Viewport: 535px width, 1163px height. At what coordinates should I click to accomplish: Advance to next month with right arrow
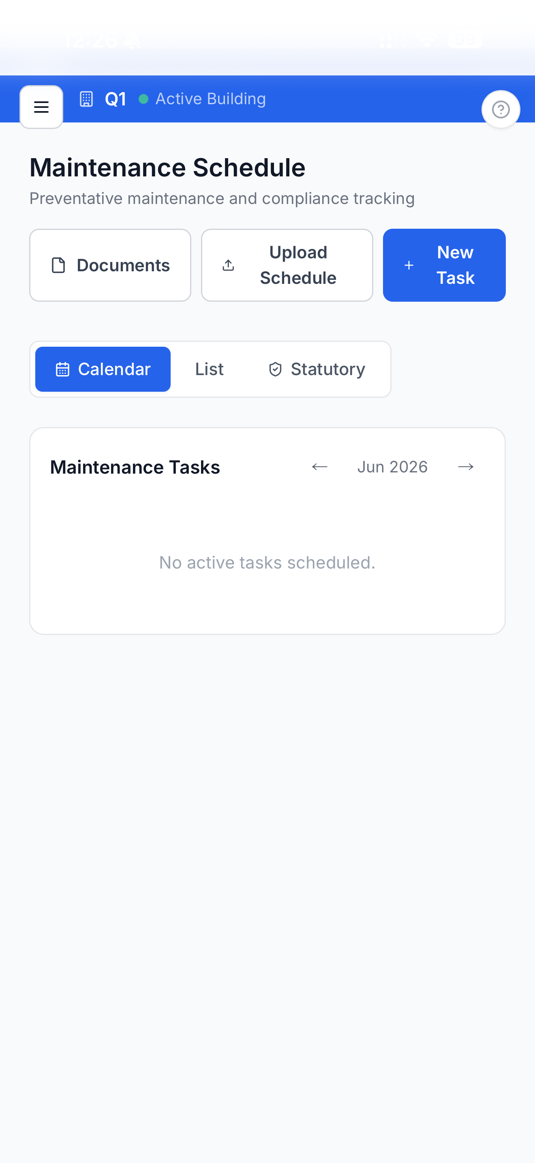tap(466, 467)
